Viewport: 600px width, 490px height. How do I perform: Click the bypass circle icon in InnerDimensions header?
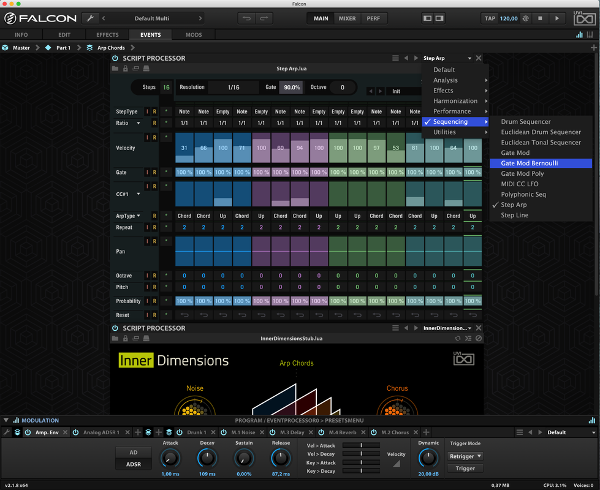479,338
